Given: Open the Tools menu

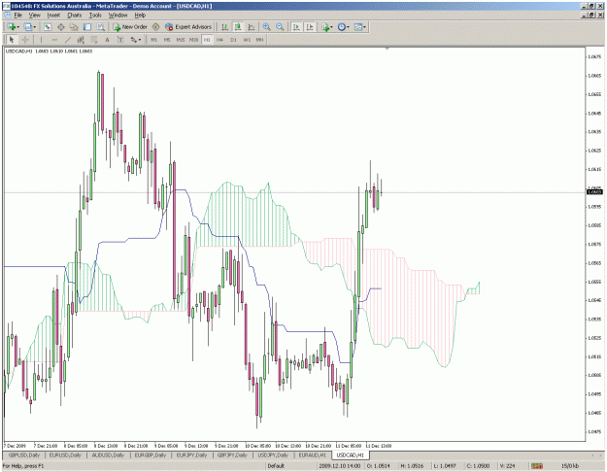Looking at the screenshot, I should 95,16.
